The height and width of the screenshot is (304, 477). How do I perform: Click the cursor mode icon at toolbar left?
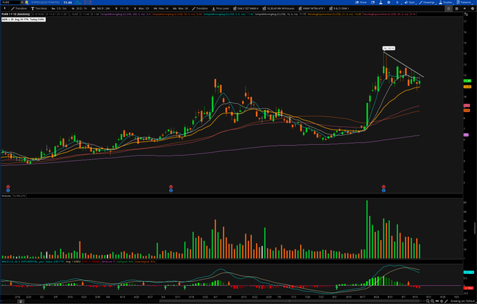point(5,8)
